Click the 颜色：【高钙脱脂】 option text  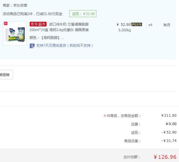pyautogui.click(x=47, y=38)
